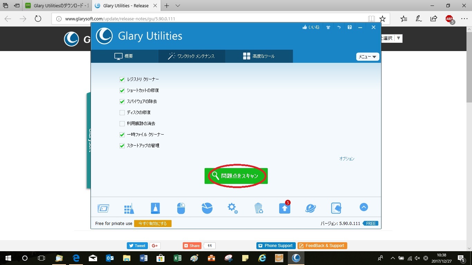Start scan with 問題点をスキャン button
Viewport: 472px width, 265px height.
coord(236,176)
